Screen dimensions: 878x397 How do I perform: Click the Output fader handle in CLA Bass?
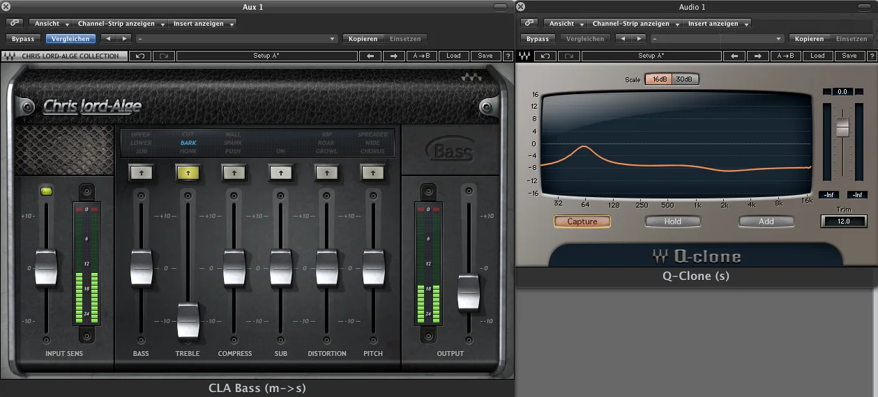pyautogui.click(x=469, y=292)
